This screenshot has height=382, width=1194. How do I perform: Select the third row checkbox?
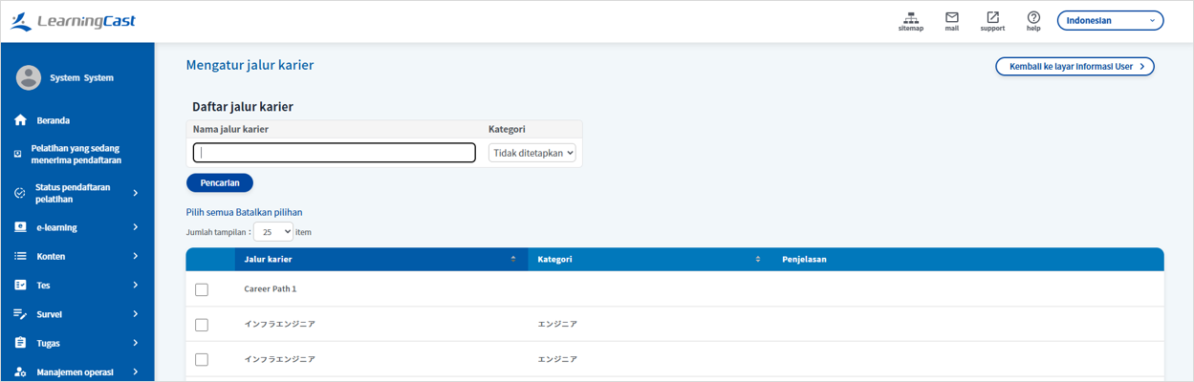[202, 360]
